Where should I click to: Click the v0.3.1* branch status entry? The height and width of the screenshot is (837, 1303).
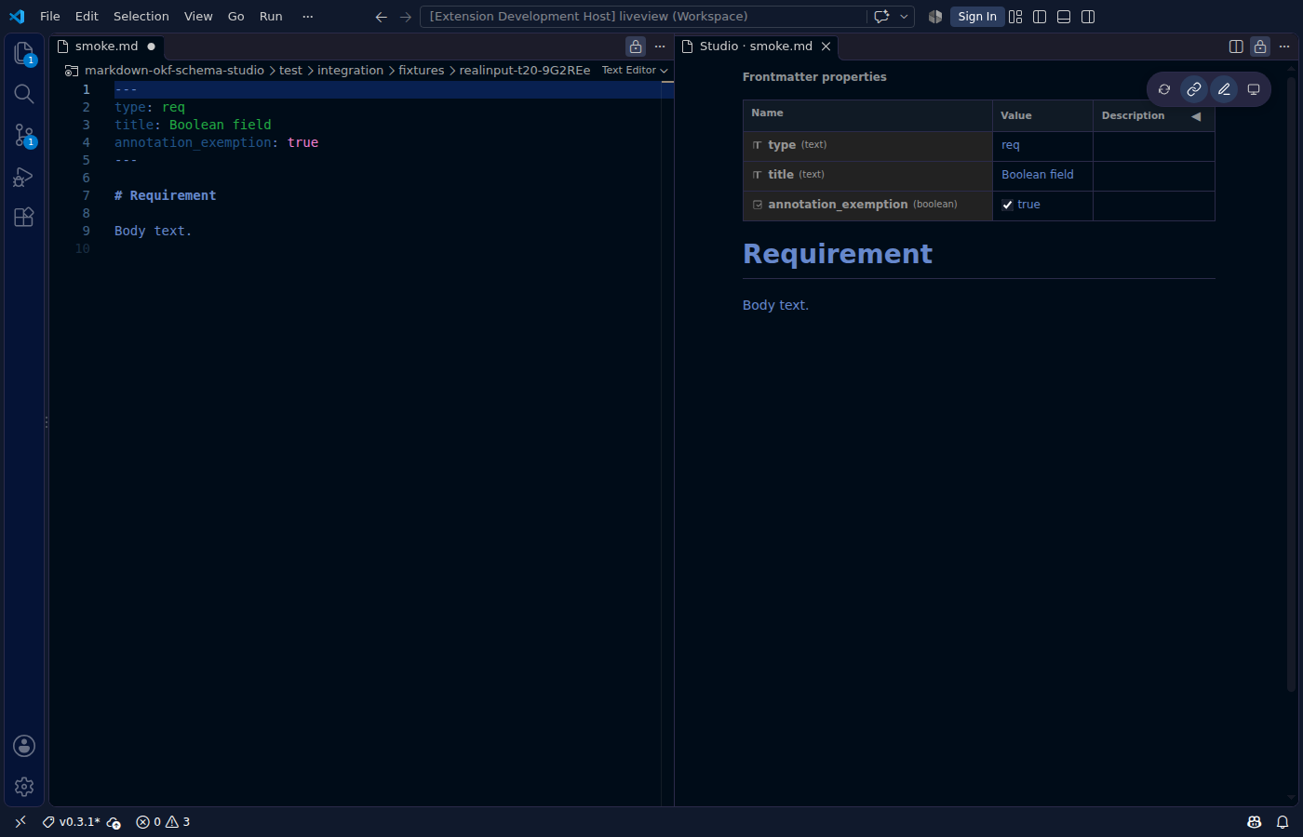tap(72, 822)
